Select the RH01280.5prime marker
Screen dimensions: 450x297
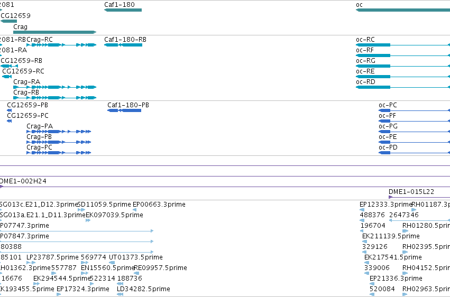[405, 231]
